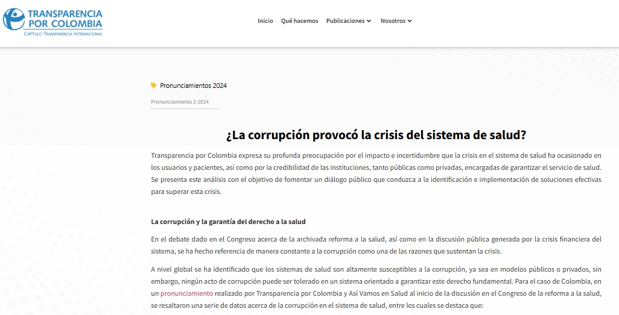Click the 'Pronunciamiento 2-2024' label

pyautogui.click(x=180, y=102)
